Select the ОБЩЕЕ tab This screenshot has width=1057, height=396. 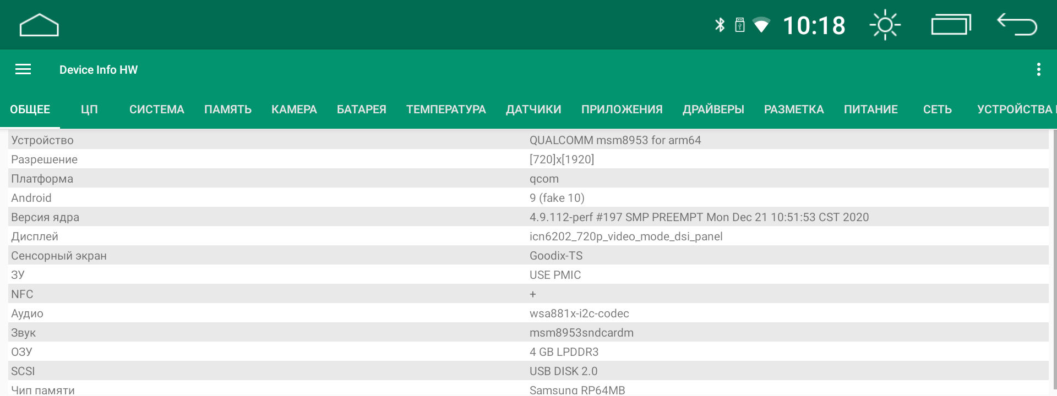tap(30, 109)
